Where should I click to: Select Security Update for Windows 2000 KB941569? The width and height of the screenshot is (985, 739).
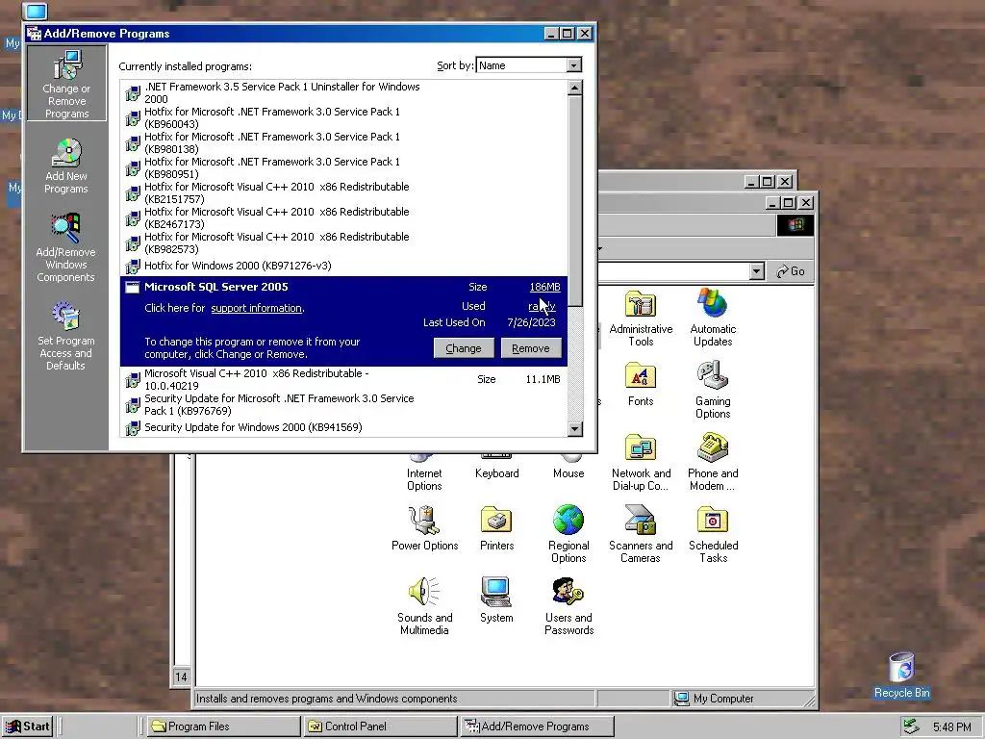coord(344,427)
